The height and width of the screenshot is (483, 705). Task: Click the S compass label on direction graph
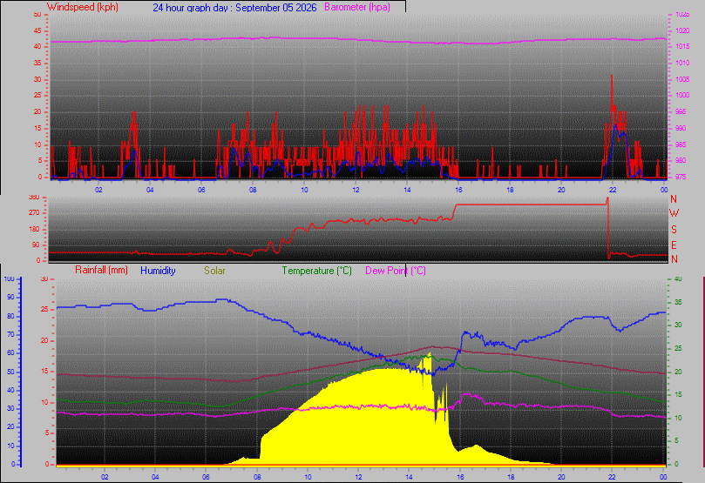pos(674,230)
